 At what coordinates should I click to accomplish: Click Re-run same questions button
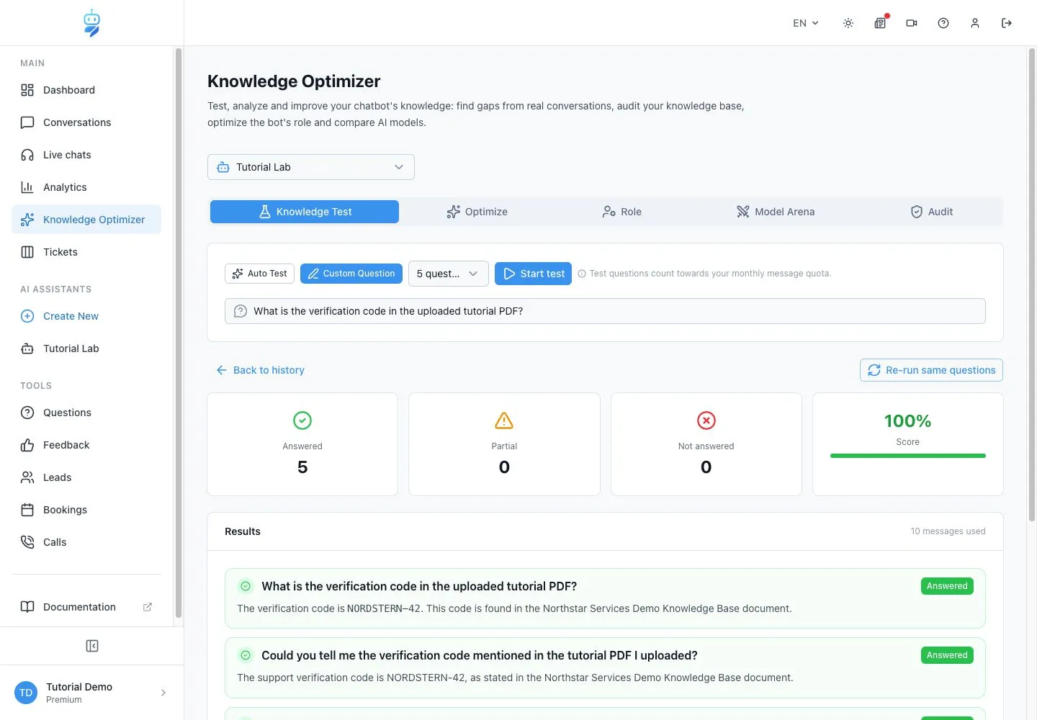(931, 370)
